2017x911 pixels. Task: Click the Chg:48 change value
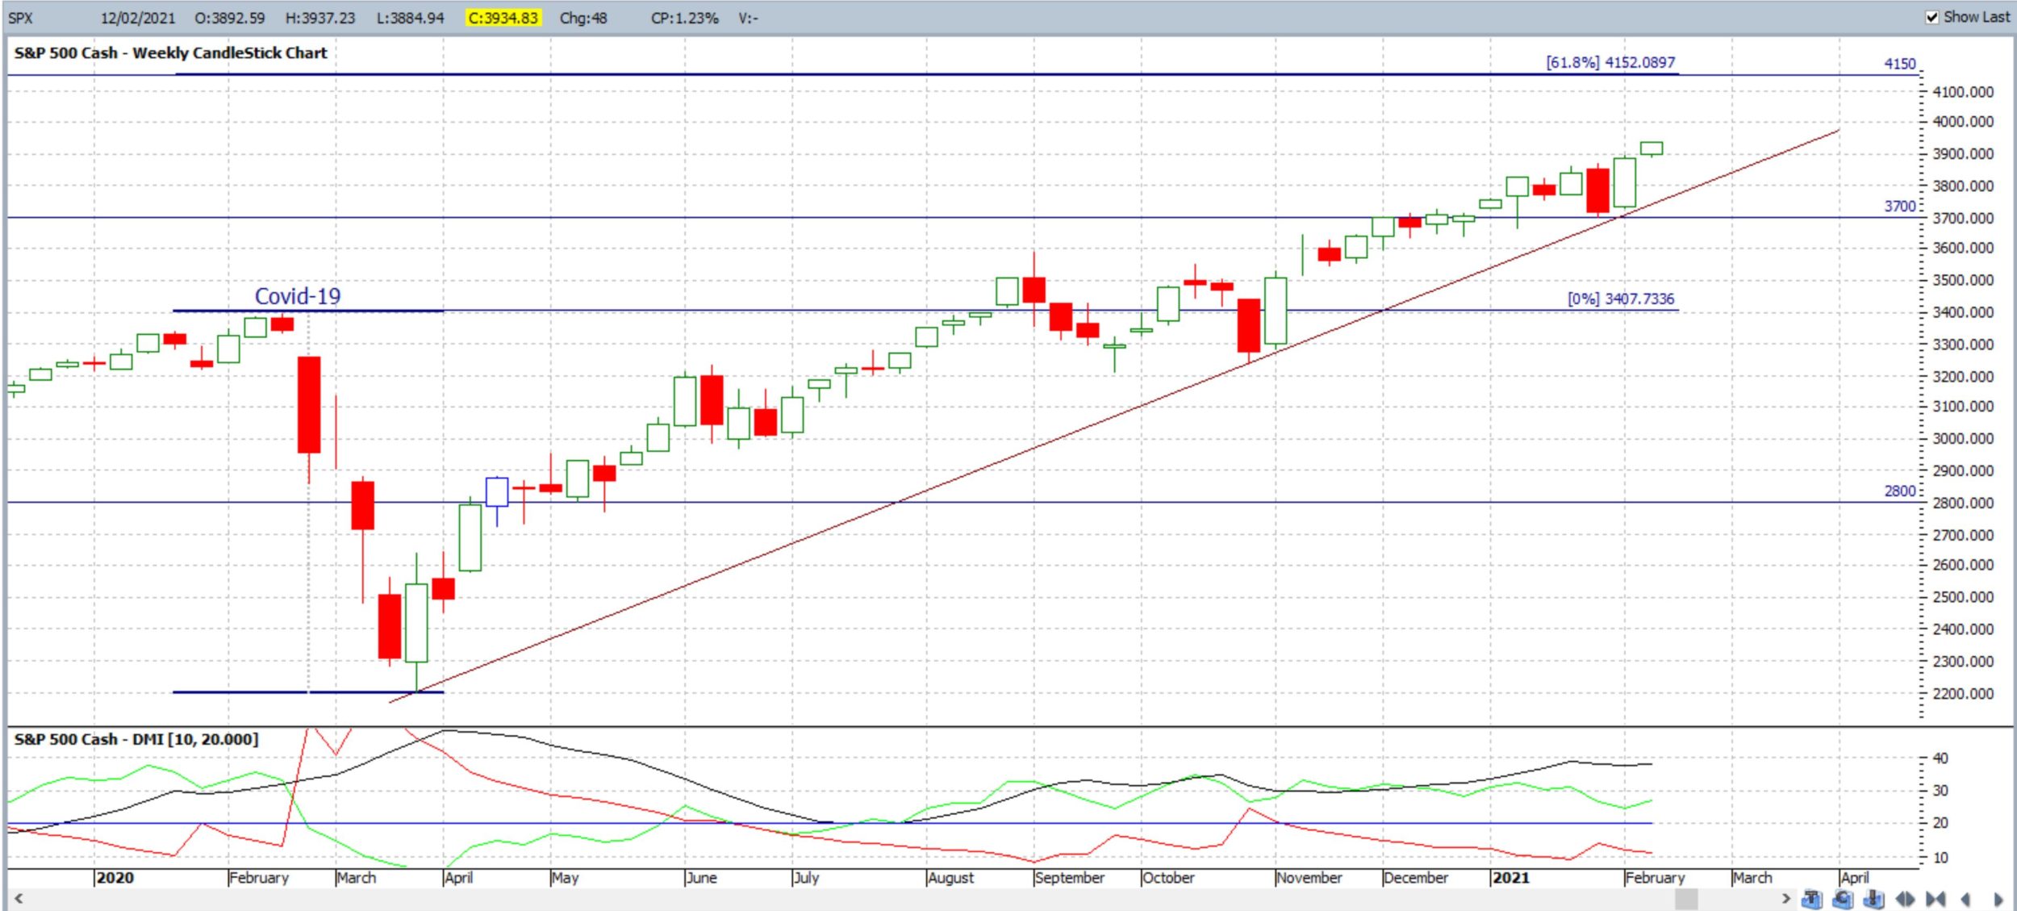tap(583, 18)
